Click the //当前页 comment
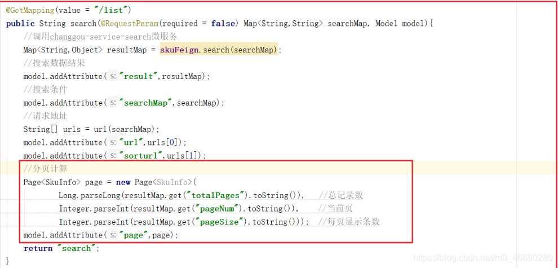This screenshot has width=558, height=268. coord(335,209)
